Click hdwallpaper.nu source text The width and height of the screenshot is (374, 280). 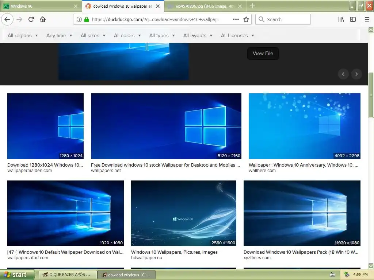(x=146, y=258)
